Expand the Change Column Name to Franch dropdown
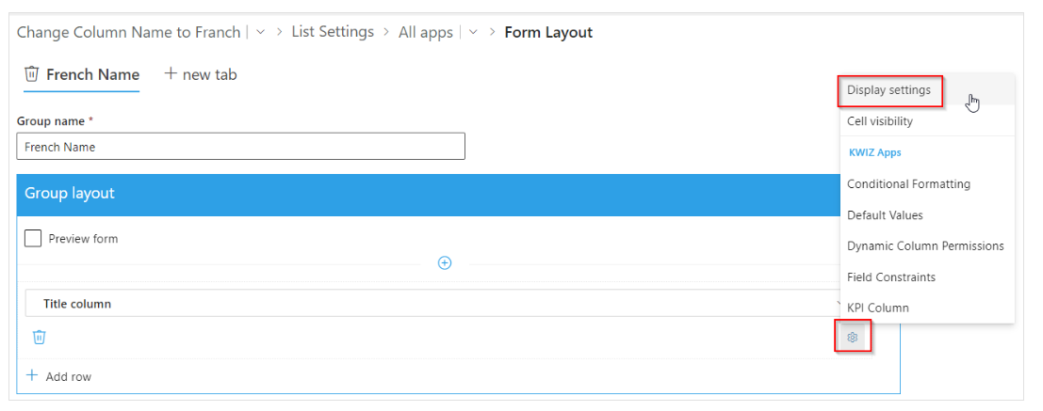The image size is (1043, 411). 261,32
